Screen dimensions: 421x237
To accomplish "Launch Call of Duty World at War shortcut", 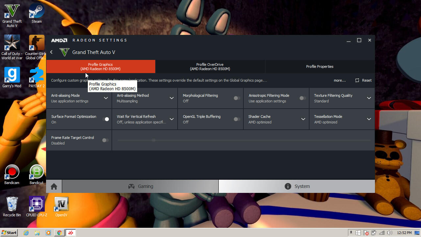I will [12, 47].
